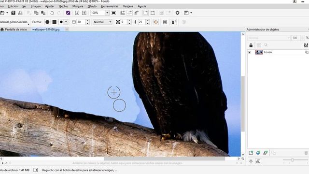Open the Efectos menu
Viewport: 309px width, 174px height.
(63, 6)
